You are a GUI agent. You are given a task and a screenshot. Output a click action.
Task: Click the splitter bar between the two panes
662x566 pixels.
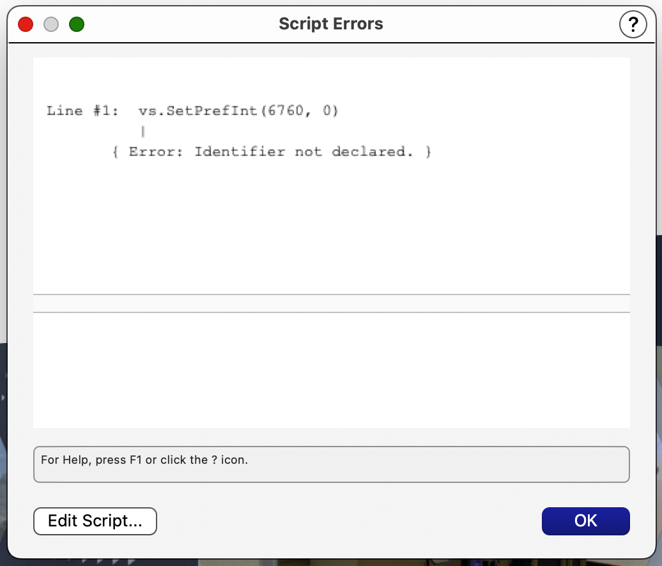coord(331,303)
